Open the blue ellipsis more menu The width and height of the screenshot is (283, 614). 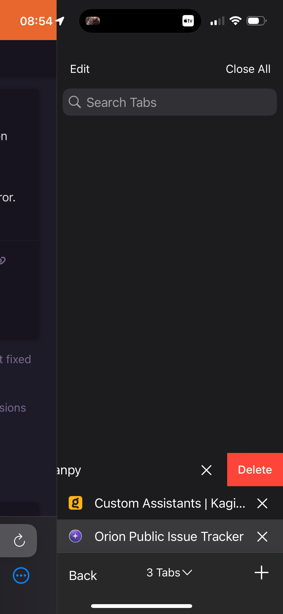[21, 575]
